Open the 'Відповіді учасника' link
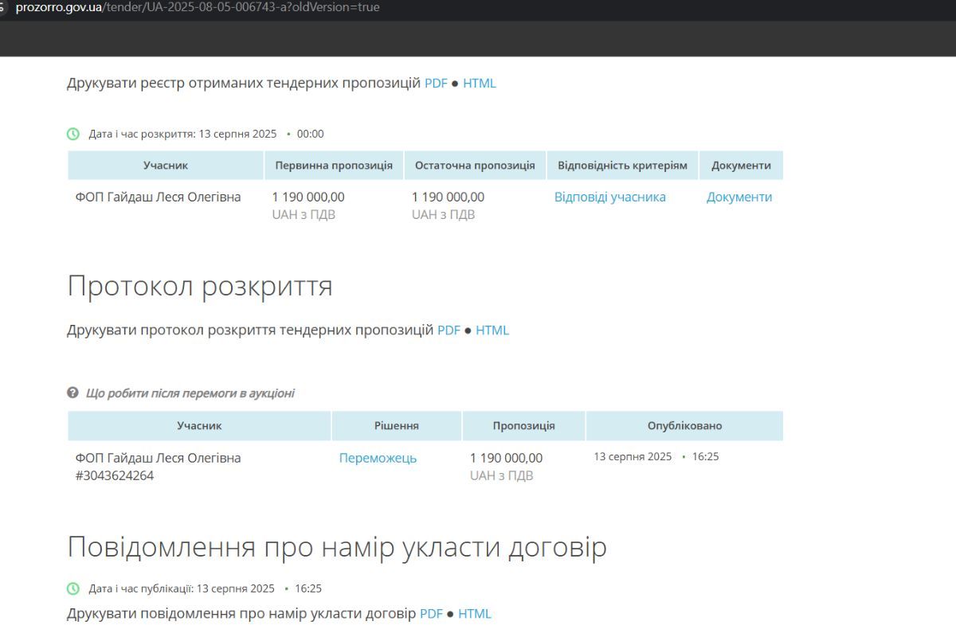The width and height of the screenshot is (956, 637). [x=610, y=197]
